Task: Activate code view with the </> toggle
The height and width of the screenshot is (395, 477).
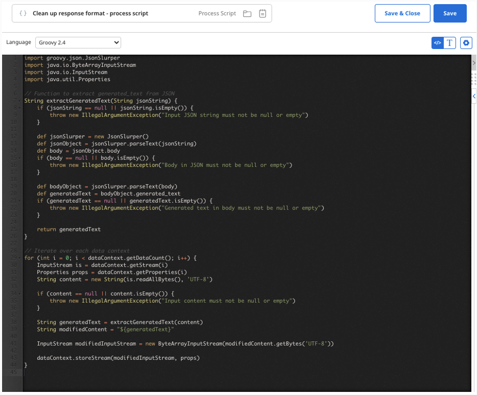Action: click(x=437, y=43)
